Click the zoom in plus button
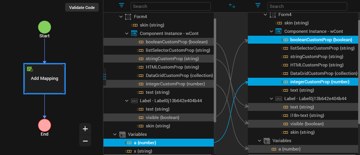Image resolution: width=360 pixels, height=155 pixels. pyautogui.click(x=85, y=129)
